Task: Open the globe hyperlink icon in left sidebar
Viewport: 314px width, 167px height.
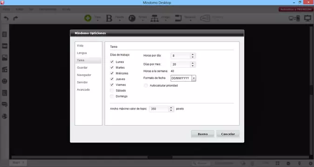Action: coord(5,116)
